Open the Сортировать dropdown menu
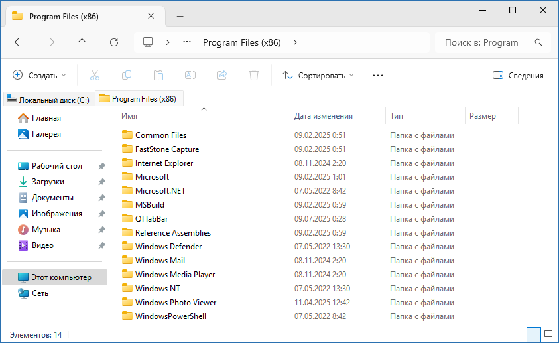559x343 pixels. 318,75
